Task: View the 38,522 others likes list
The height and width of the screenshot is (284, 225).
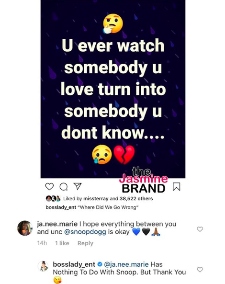Action: (136, 198)
